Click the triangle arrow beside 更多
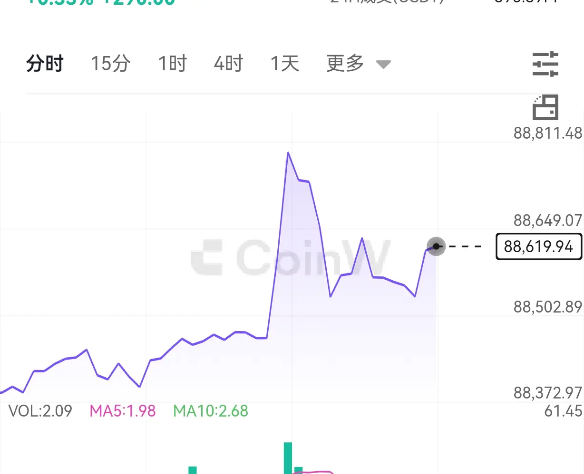This screenshot has width=584, height=474. click(383, 64)
